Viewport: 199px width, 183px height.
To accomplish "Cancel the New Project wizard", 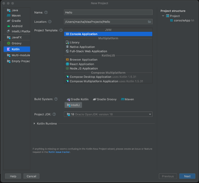I will click(x=32, y=176).
